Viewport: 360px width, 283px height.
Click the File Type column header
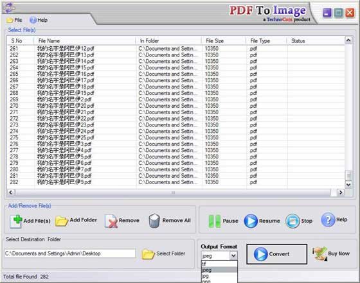266,41
